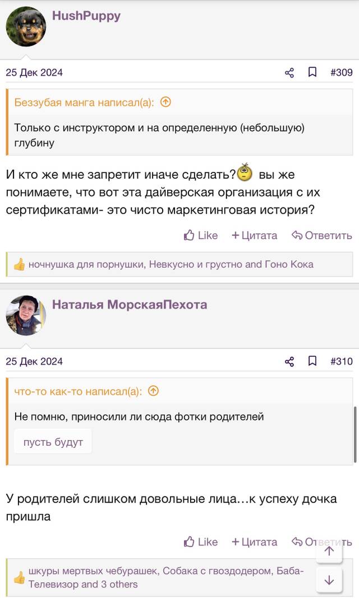Open post number #309 permalink
359x598 pixels.
coord(342,73)
